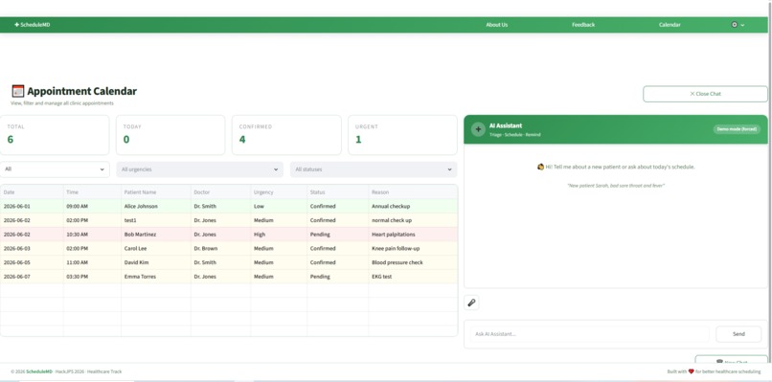
Task: Select the Emma Torres patient cell
Action: coord(155,277)
